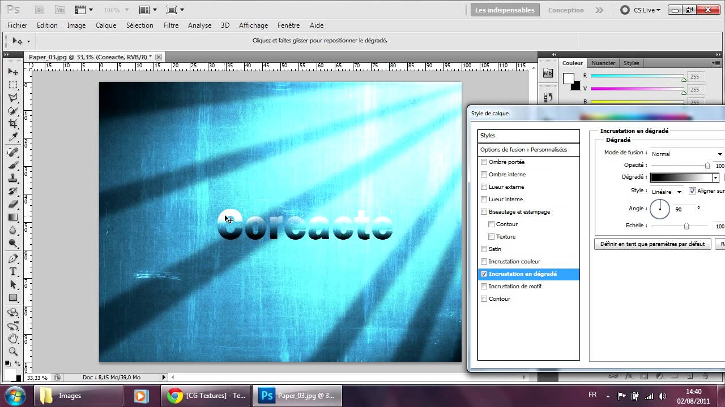Open the Fichier menu

(18, 25)
